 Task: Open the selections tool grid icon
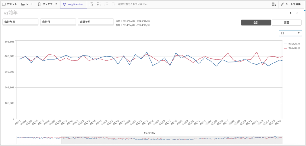273,4
